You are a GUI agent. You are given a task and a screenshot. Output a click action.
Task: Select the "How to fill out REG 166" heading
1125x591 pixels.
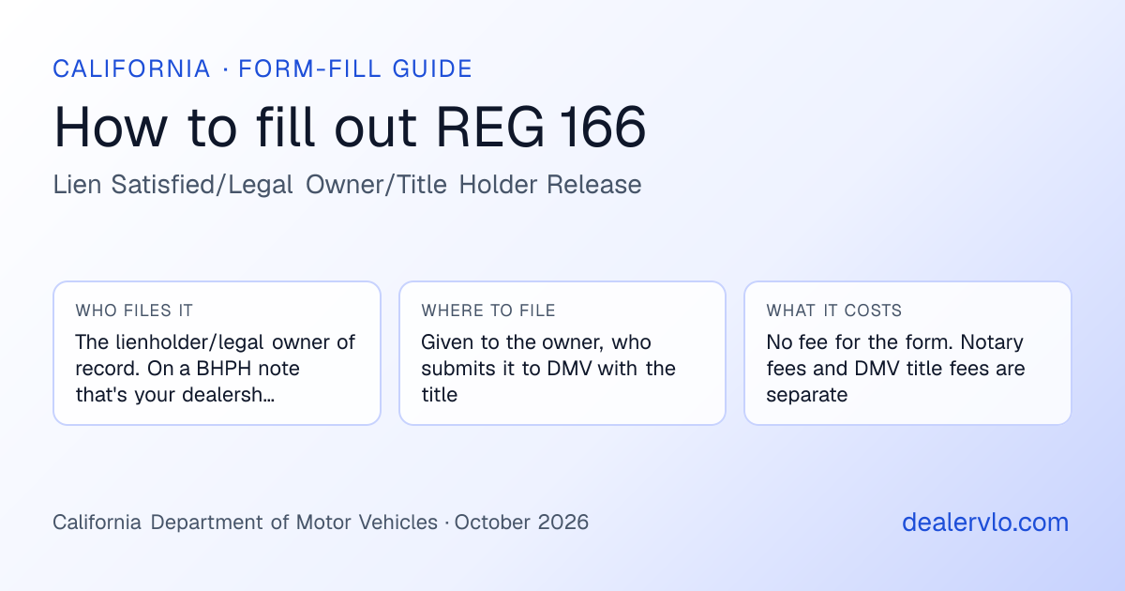point(350,127)
